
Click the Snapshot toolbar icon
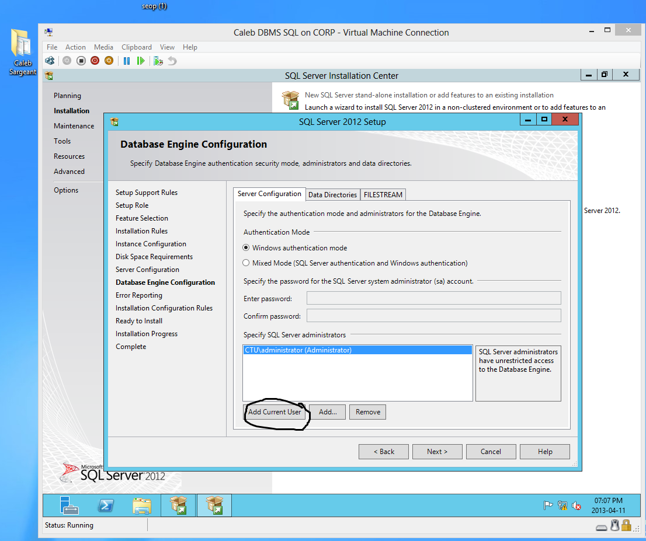pos(158,61)
